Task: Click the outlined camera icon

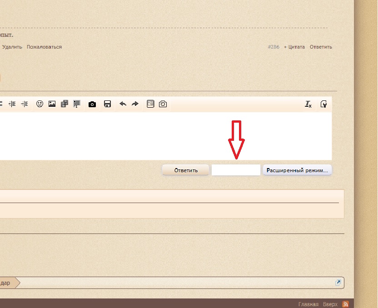Action: [x=163, y=104]
